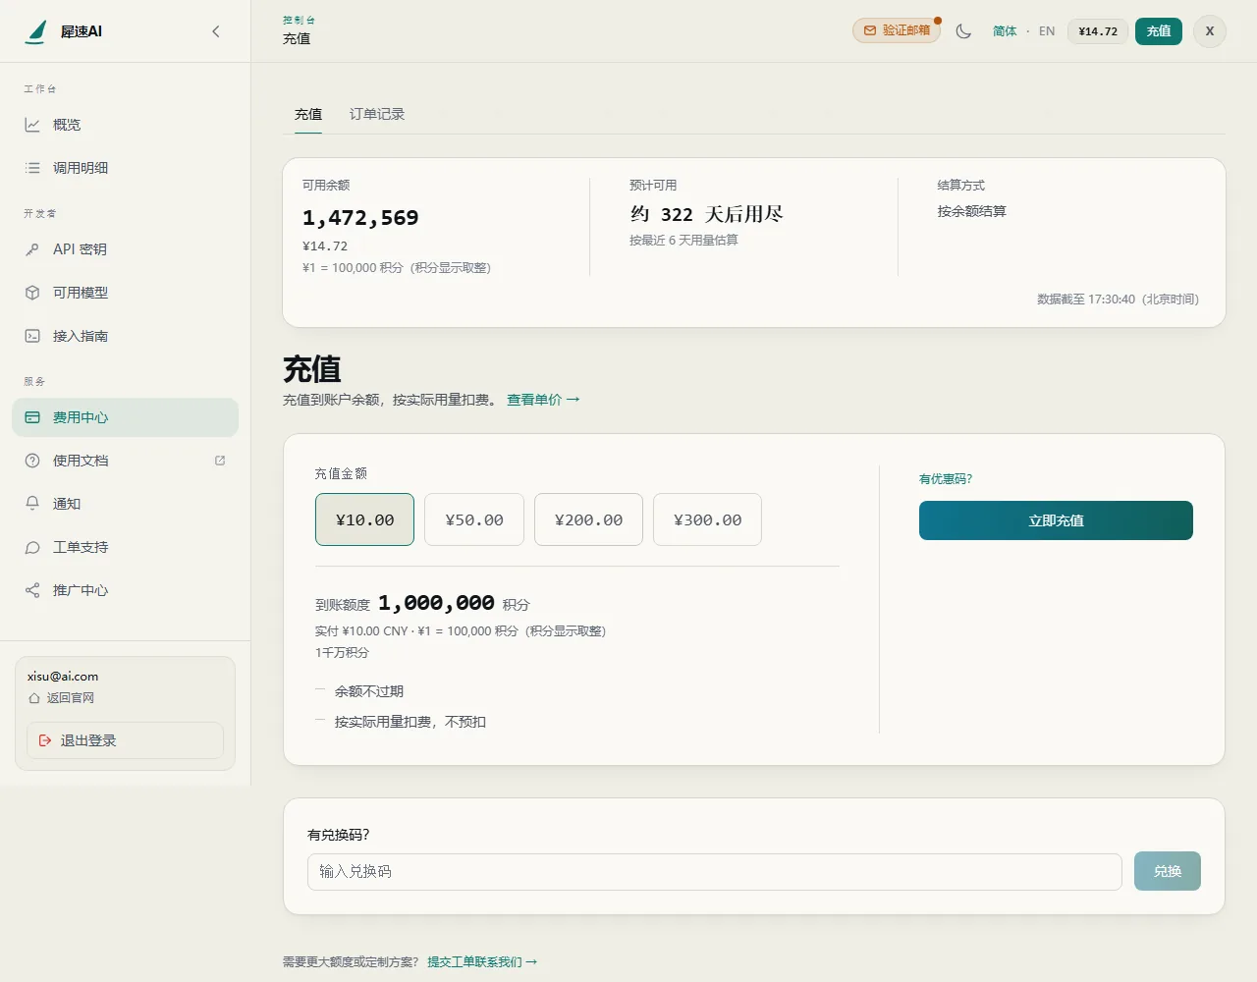This screenshot has height=982, width=1257.
Task: Open 工单支持 ticket support
Action: pyautogui.click(x=125, y=547)
